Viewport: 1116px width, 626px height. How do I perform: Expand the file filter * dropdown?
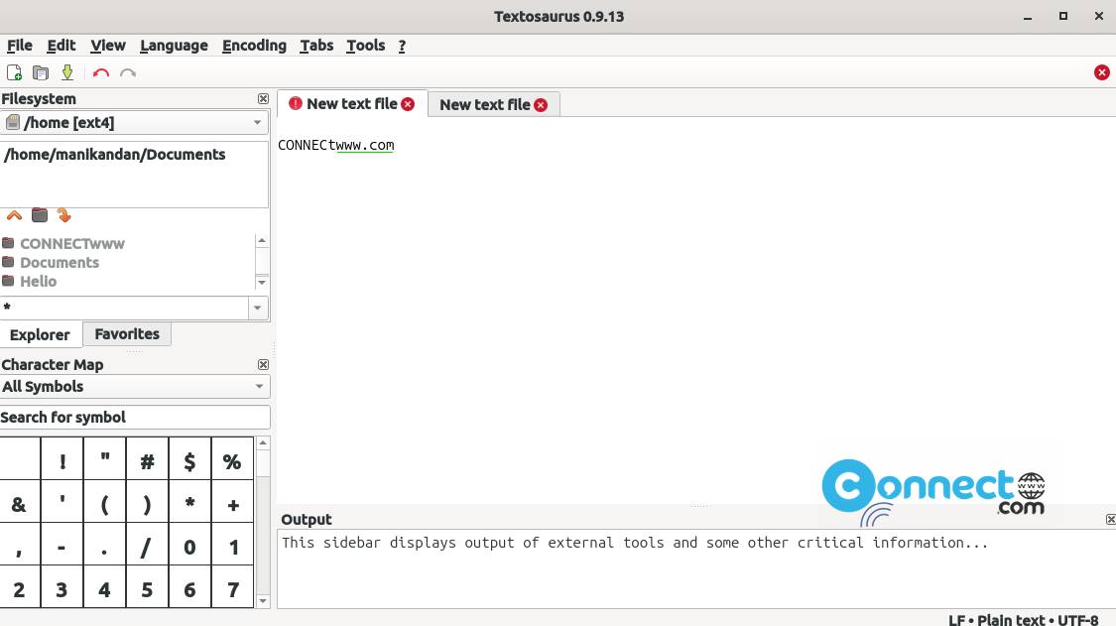pos(258,308)
